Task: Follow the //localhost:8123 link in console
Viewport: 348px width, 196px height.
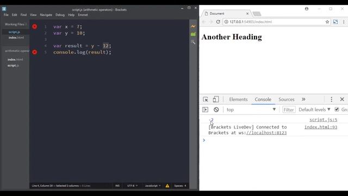Action: point(266,133)
